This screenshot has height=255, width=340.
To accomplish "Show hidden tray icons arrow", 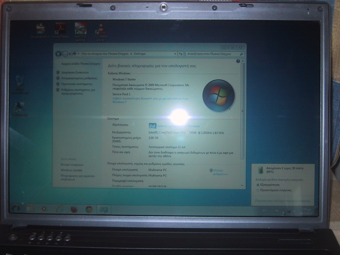I will click(270, 211).
